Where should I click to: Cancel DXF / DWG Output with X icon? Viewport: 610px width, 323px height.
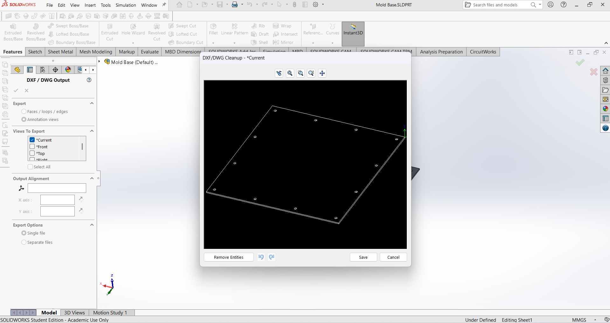pos(27,91)
